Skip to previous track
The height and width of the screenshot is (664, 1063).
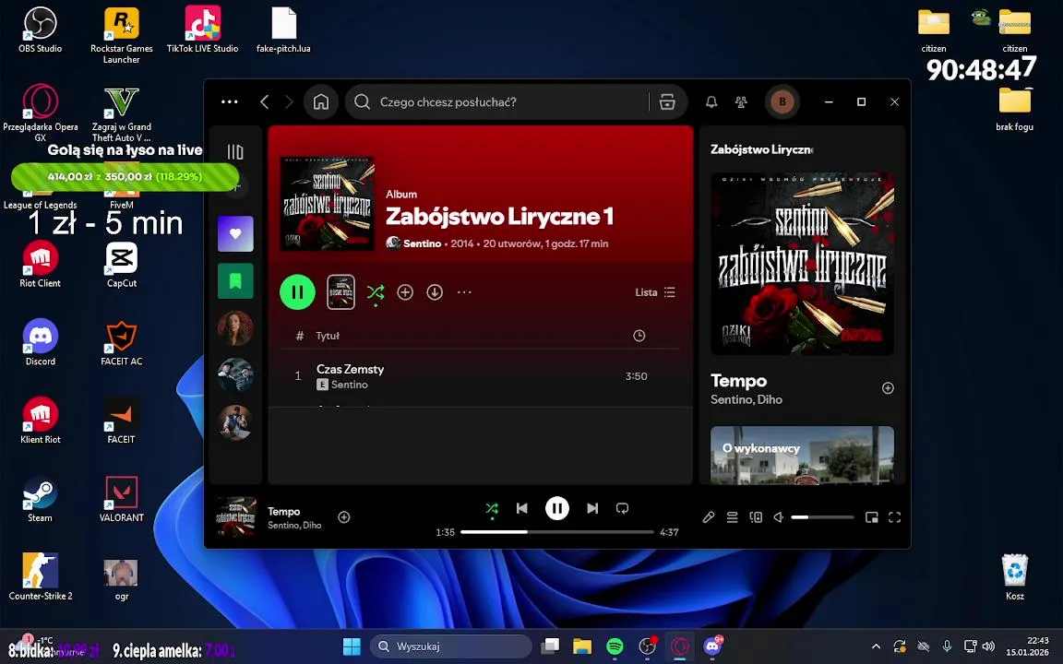[x=522, y=508]
